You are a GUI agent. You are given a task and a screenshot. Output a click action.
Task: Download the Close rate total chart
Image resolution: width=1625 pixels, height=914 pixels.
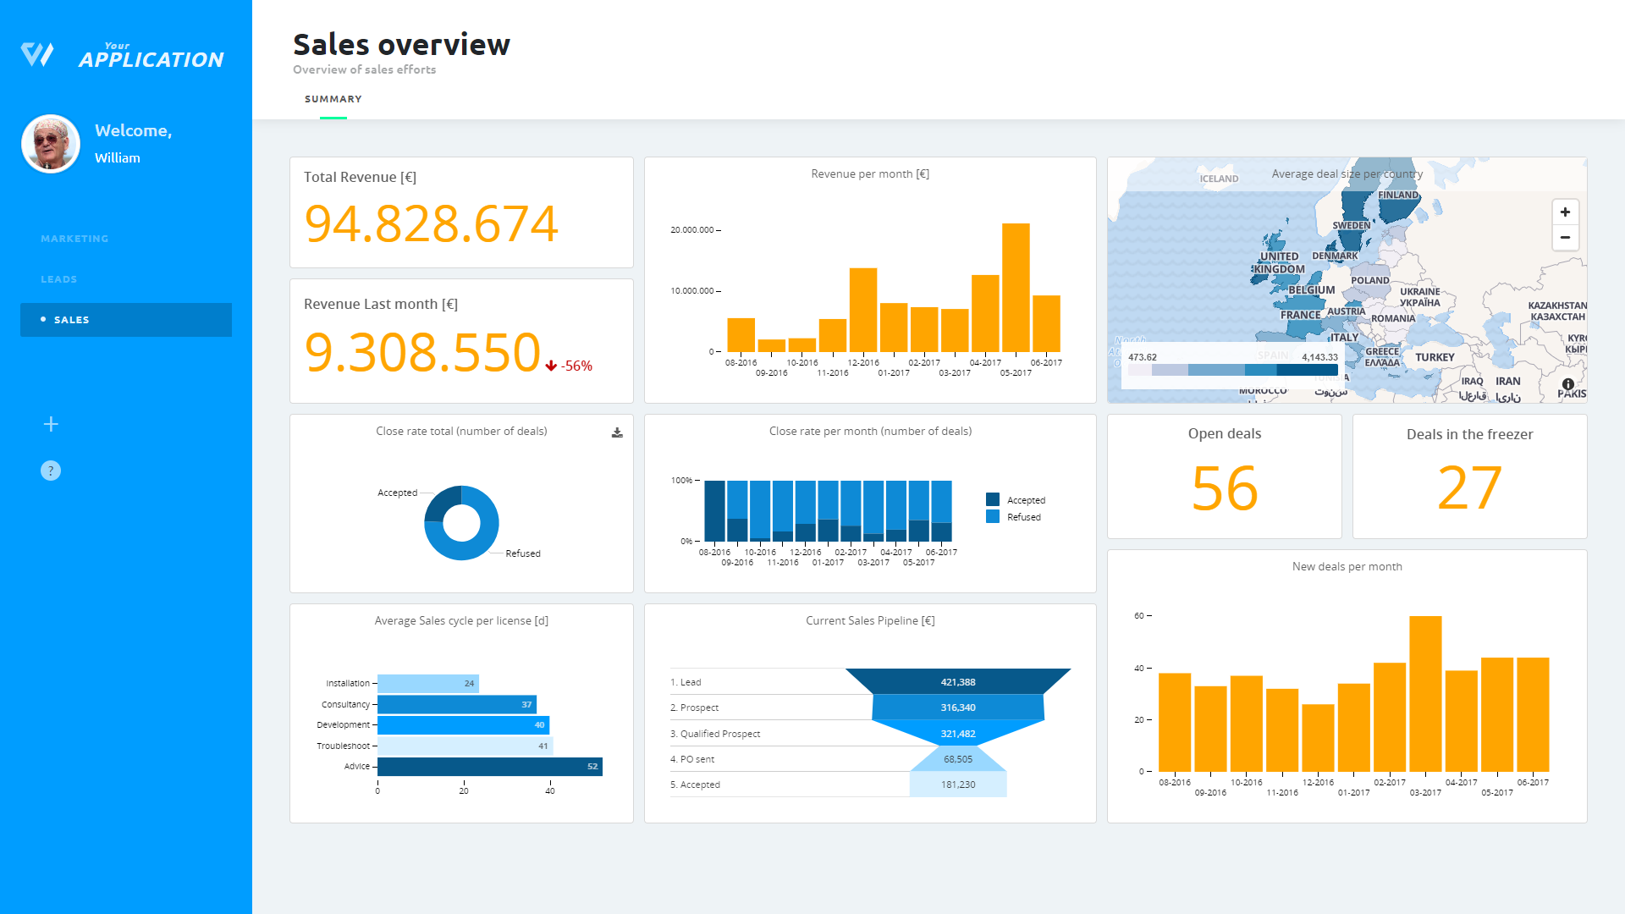coord(617,432)
